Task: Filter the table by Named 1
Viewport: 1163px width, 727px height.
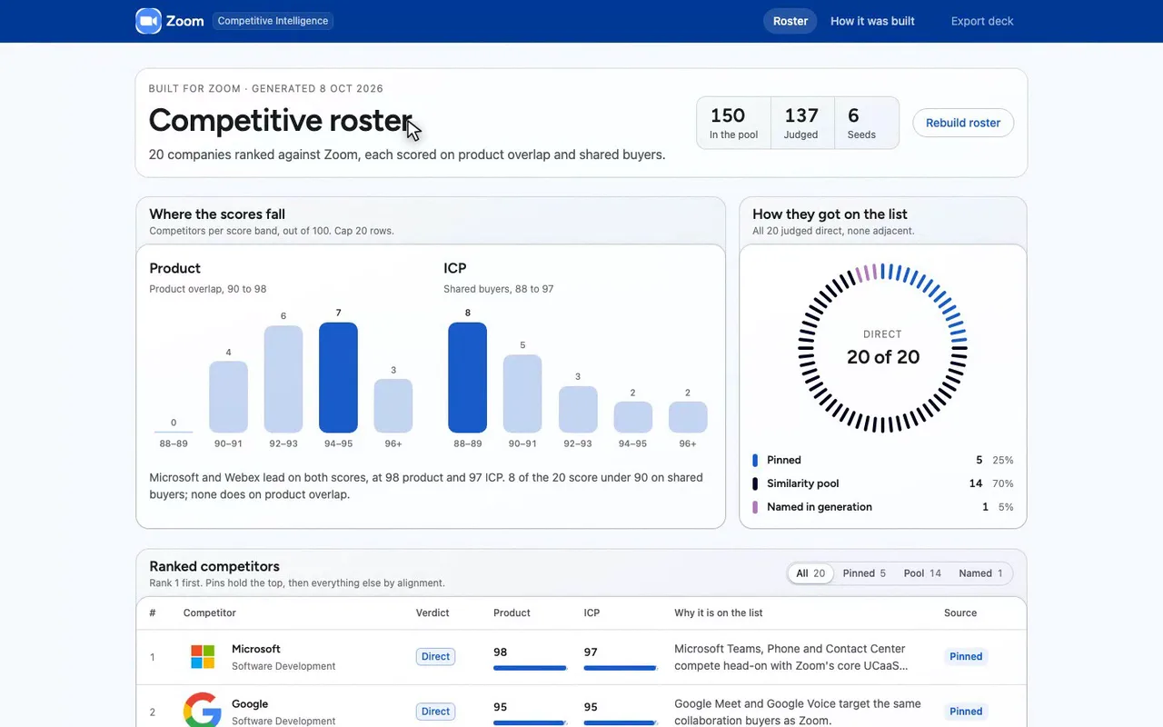Action: click(980, 573)
